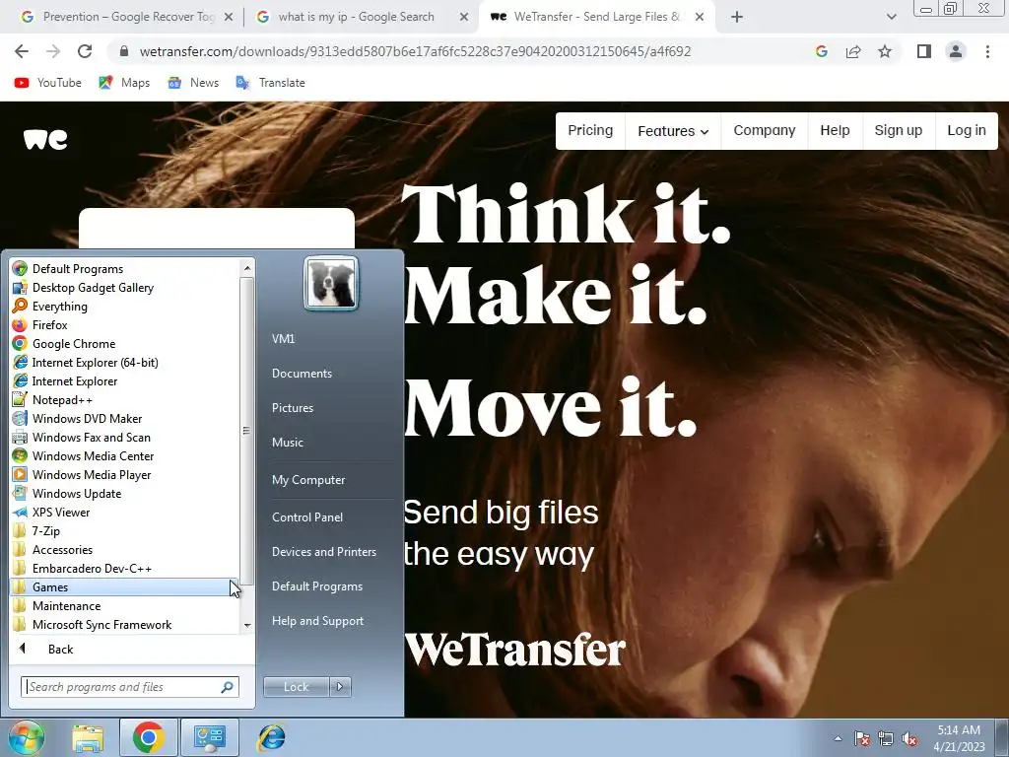Open Chrome three-dot menu
Viewport: 1009px width, 757px height.
[x=987, y=51]
